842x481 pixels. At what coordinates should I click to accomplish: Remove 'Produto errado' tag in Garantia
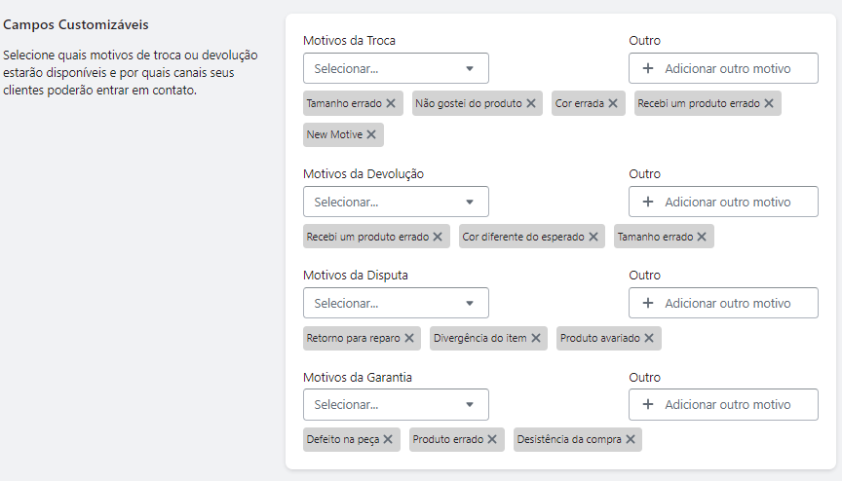(492, 439)
